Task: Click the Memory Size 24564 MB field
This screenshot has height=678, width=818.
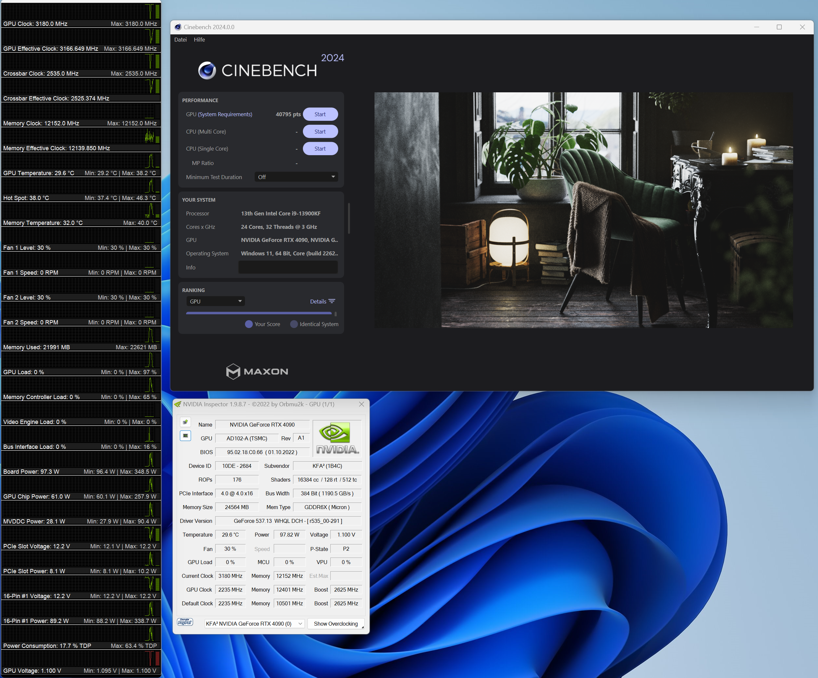Action: click(237, 507)
